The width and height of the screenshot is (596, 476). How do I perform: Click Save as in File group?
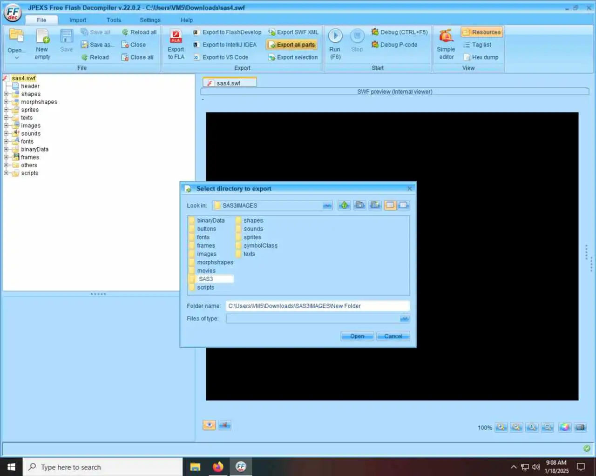(97, 45)
